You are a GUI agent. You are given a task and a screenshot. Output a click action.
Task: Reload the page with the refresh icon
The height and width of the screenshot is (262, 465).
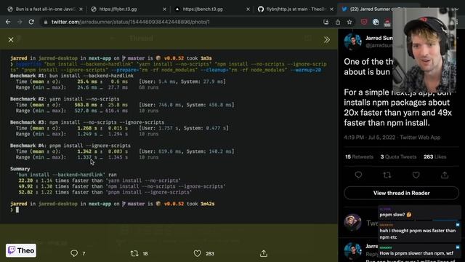coord(31,22)
